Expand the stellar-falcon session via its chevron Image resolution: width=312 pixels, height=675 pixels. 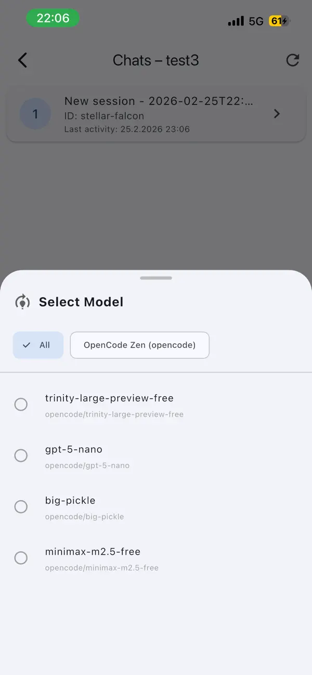tap(277, 113)
